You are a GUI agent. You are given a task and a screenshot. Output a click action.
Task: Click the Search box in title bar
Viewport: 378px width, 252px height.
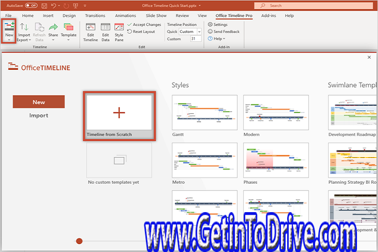click(x=313, y=6)
